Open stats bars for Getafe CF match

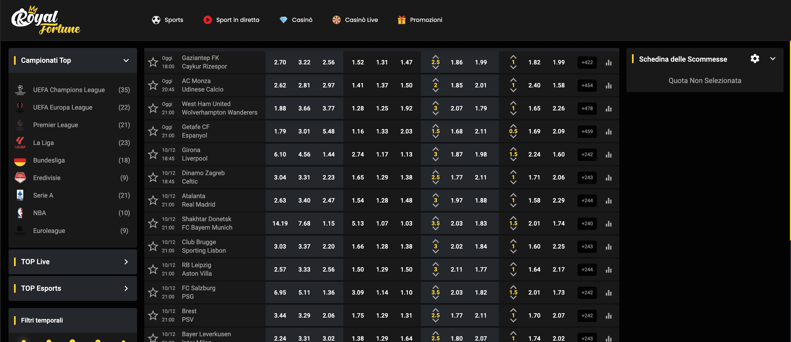coord(609,132)
